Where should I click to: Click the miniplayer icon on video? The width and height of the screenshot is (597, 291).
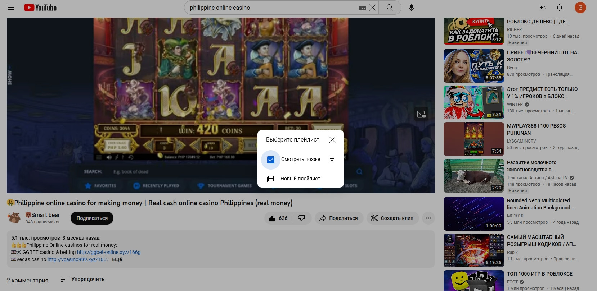[x=421, y=114]
